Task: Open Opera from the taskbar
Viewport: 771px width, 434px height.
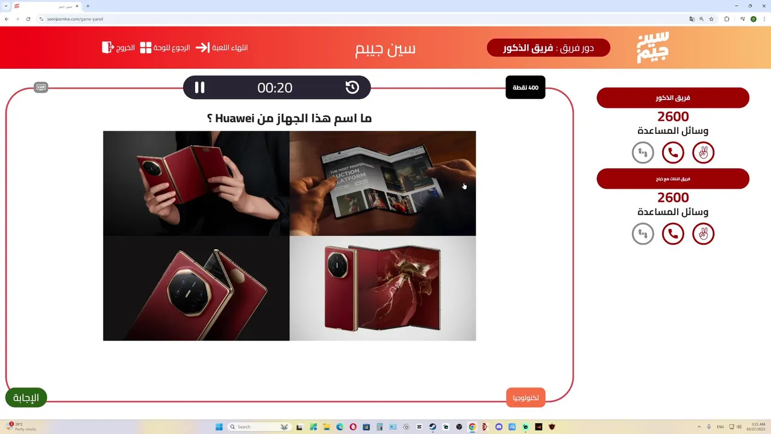Action: pos(353,427)
